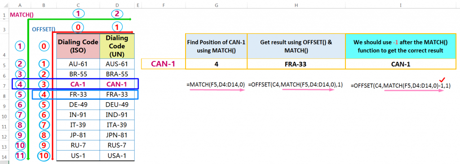The height and width of the screenshot is (164, 460).
Task: Select the circled 10 beside US-1
Action: pos(44,155)
